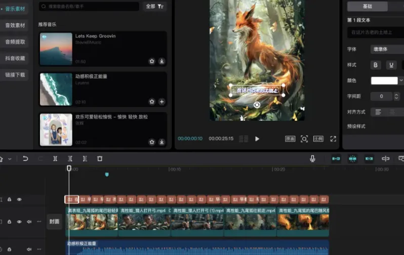This screenshot has height=255, width=404.
Task: Toggle clip linkage in the timeline toolbar
Action: click(369, 159)
